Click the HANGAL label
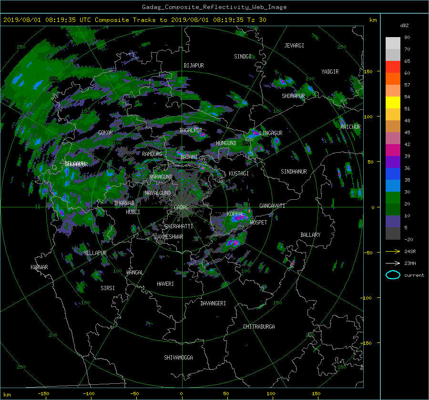 click(x=134, y=273)
